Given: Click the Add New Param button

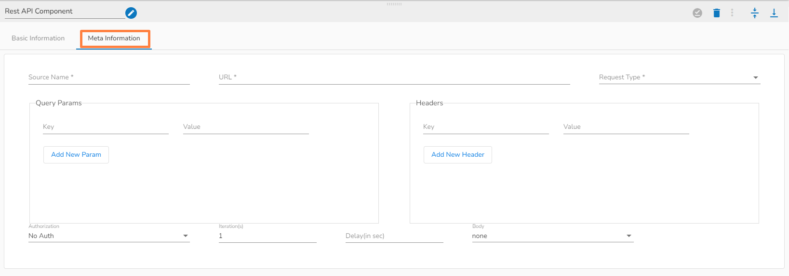Looking at the screenshot, I should 76,155.
